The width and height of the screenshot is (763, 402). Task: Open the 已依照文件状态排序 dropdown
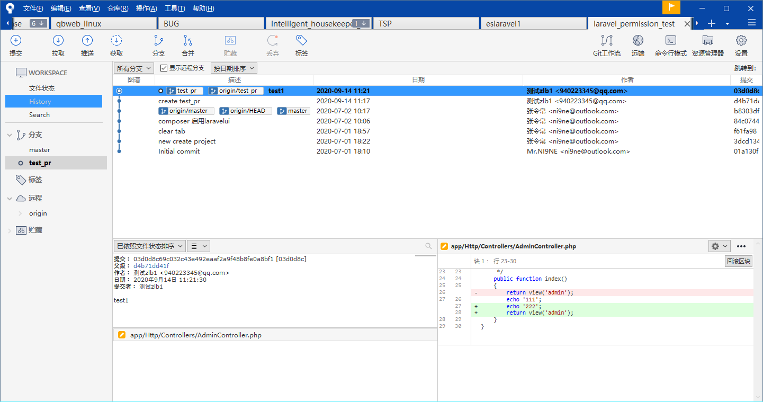coord(149,246)
